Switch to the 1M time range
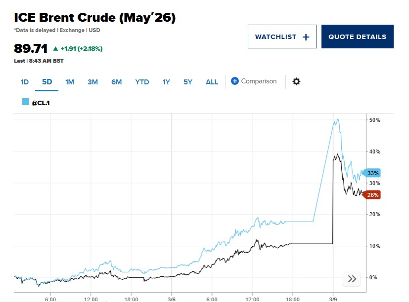 click(x=70, y=82)
